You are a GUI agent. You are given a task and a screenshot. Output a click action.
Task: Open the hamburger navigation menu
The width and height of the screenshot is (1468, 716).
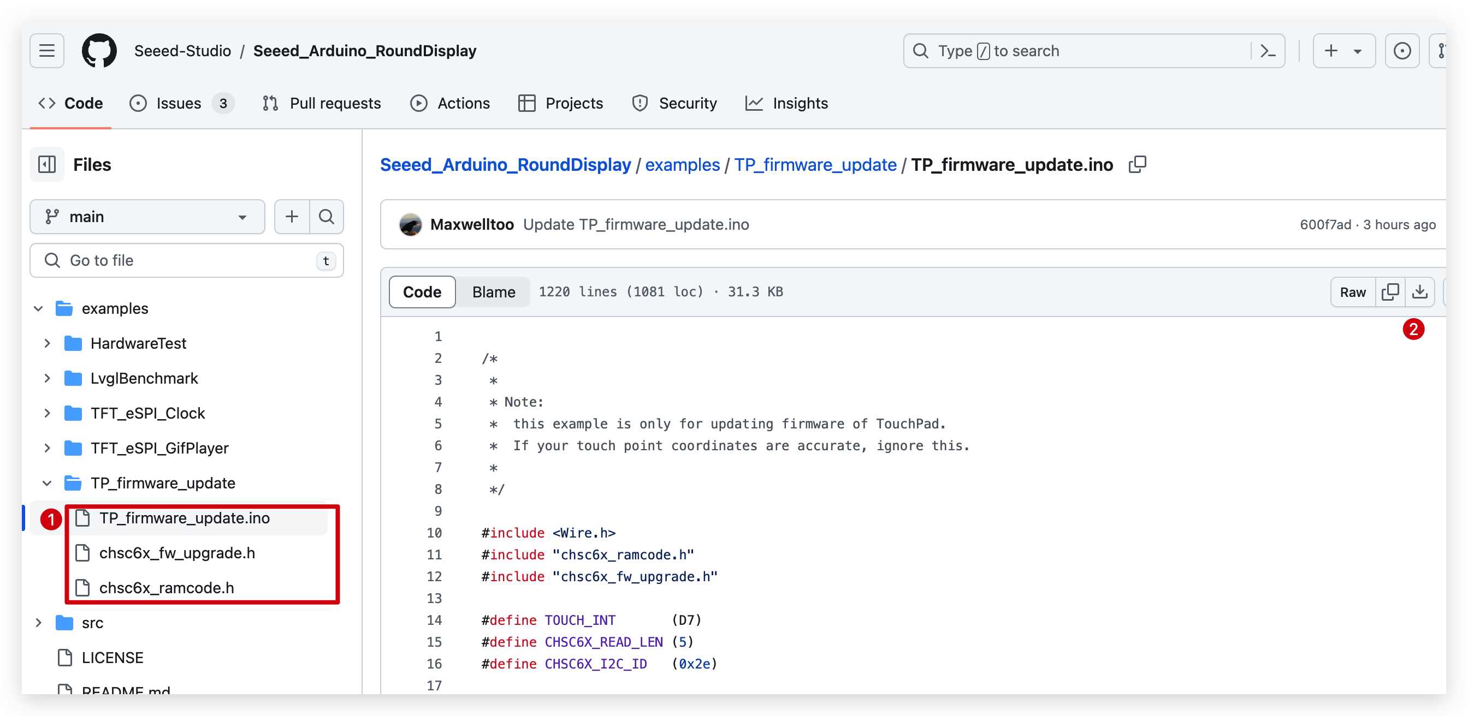pos(47,51)
